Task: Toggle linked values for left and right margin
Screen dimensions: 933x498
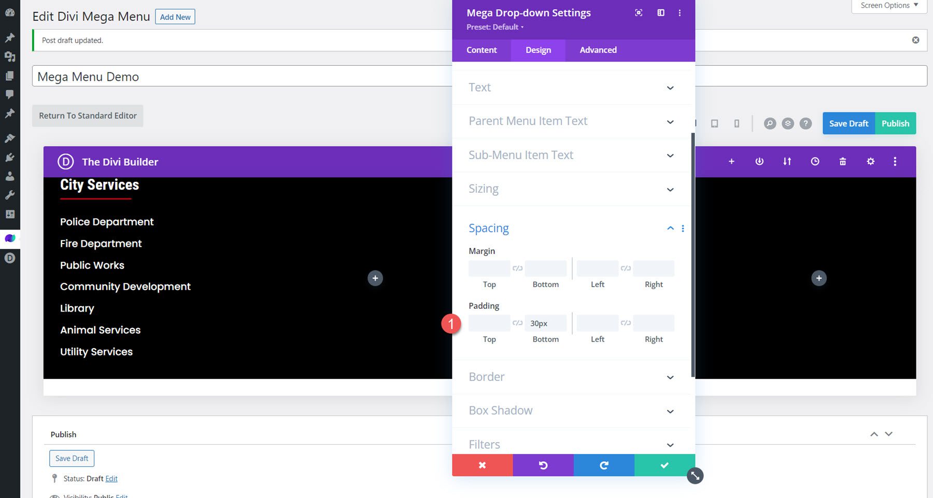Action: (x=626, y=268)
